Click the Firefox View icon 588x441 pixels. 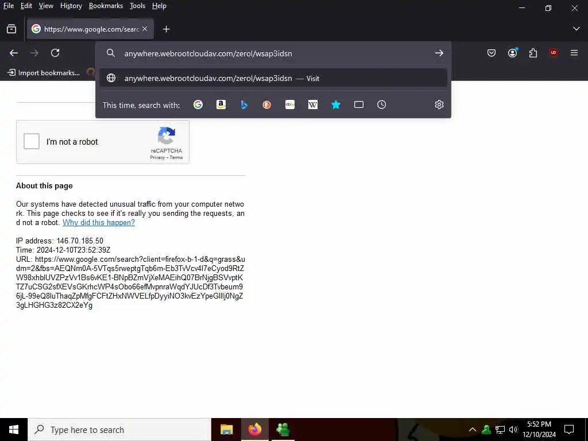pos(11,29)
